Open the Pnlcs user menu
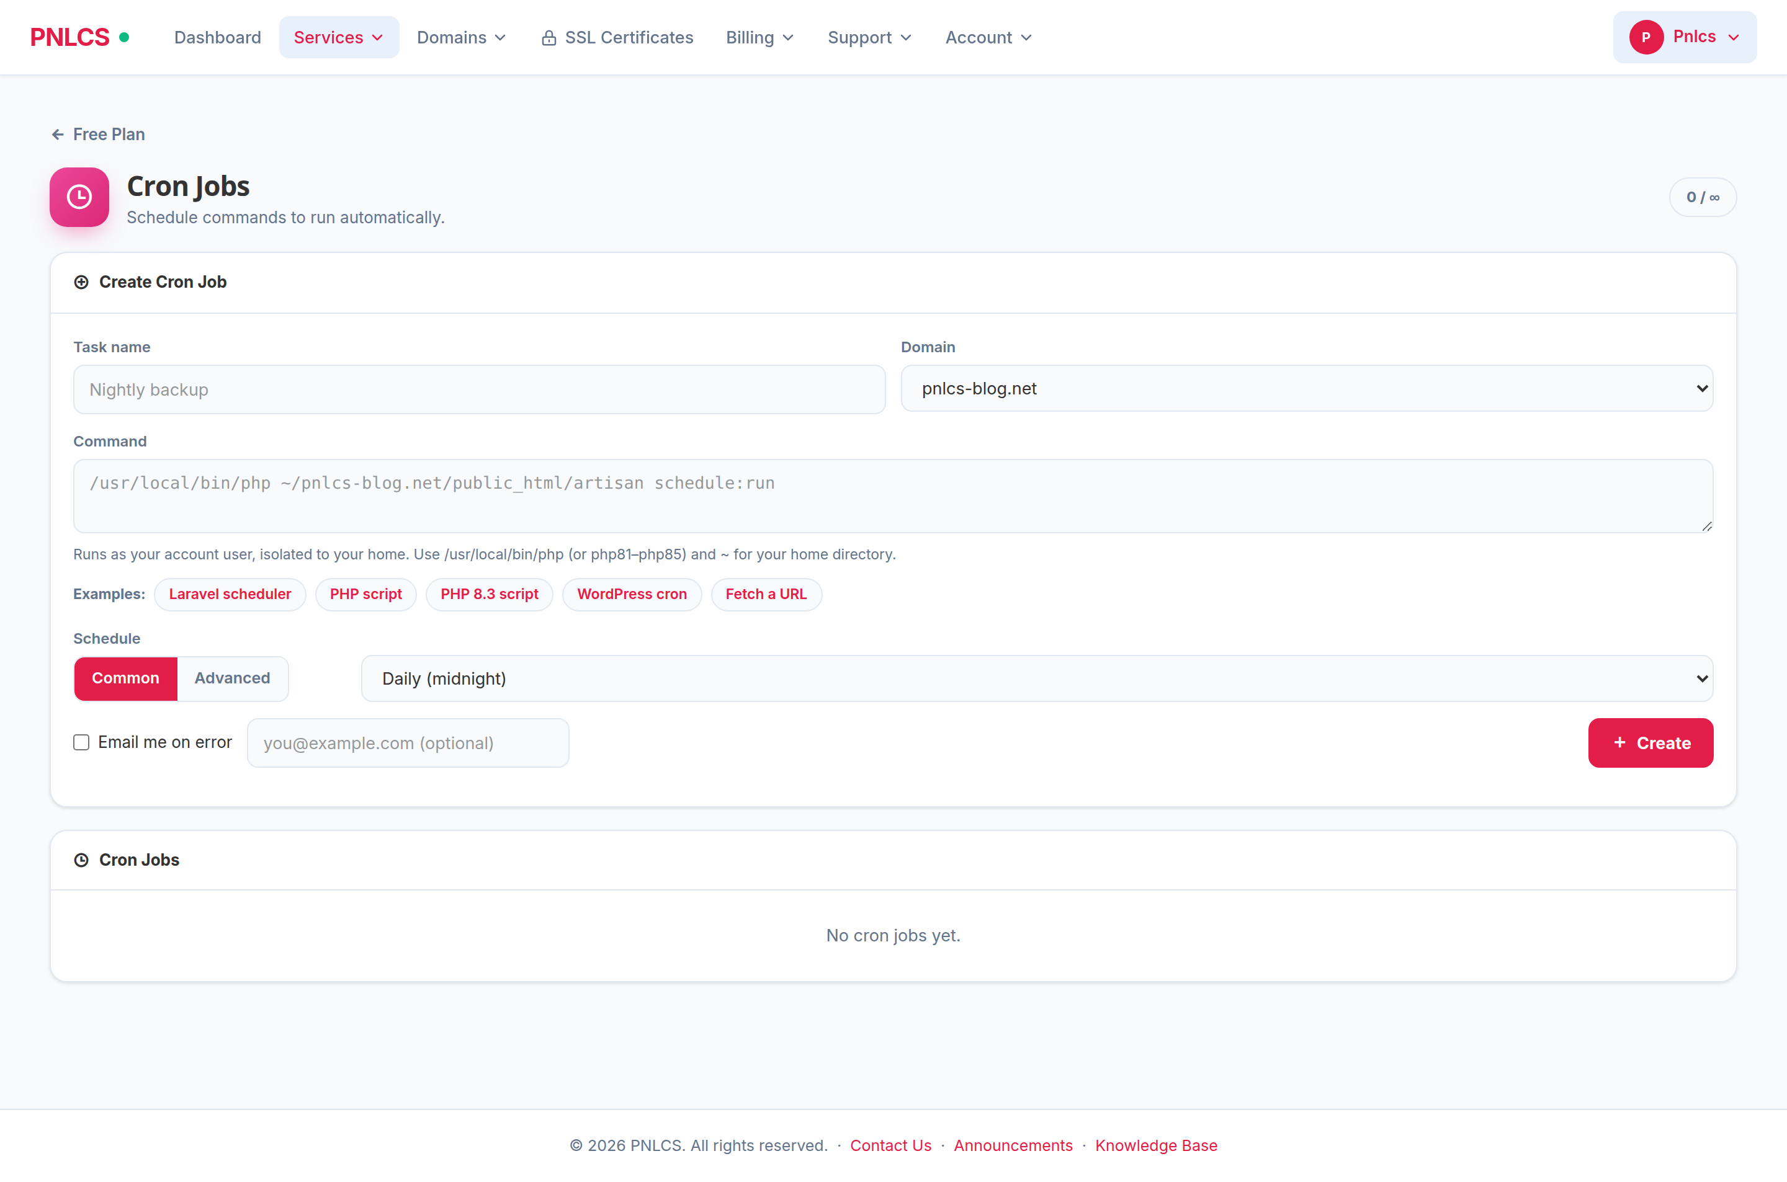Screen dimensions: 1787x1182 click(x=1685, y=37)
